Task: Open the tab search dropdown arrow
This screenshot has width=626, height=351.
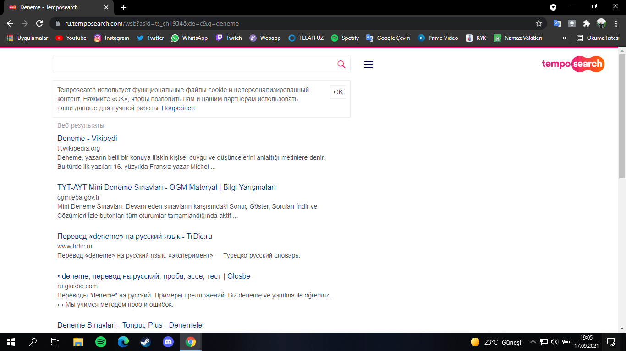Action: pyautogui.click(x=553, y=7)
